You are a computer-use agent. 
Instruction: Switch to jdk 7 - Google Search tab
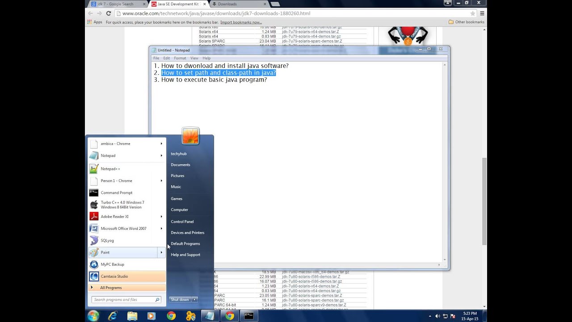(117, 4)
